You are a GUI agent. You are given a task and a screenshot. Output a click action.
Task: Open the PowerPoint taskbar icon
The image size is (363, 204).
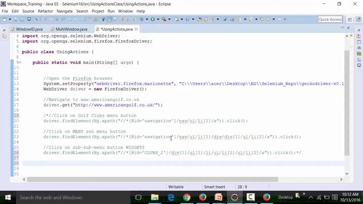pos(218,197)
